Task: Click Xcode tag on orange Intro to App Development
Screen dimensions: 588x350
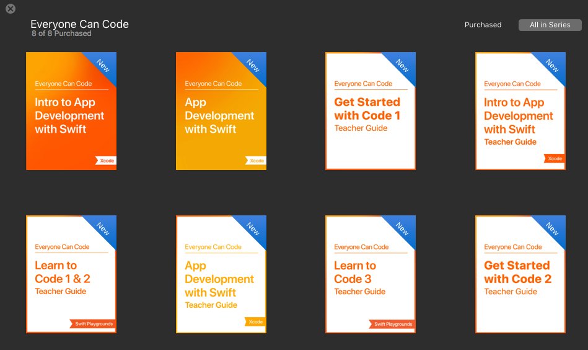Action: [106, 160]
